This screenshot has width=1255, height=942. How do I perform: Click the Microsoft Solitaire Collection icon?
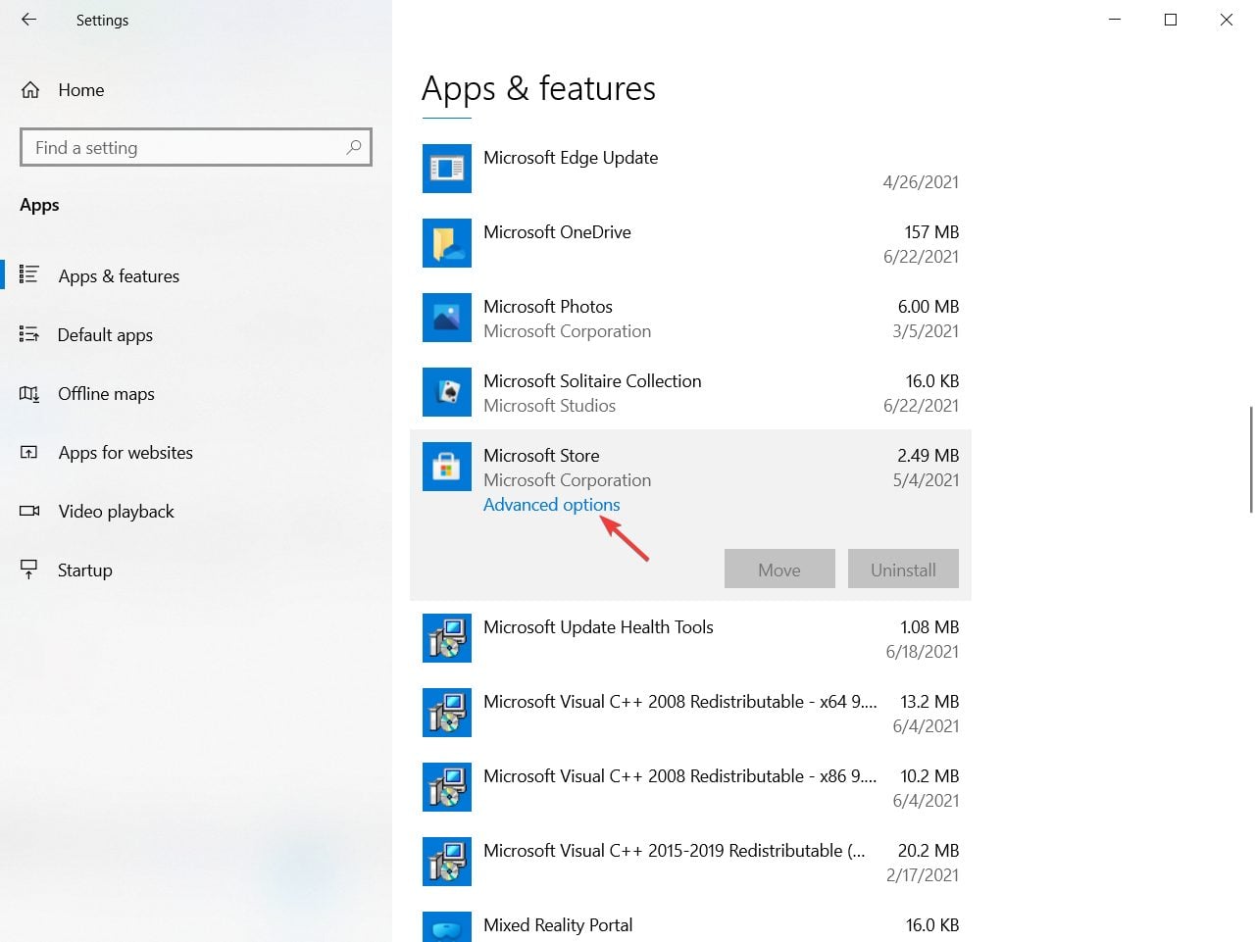[446, 392]
